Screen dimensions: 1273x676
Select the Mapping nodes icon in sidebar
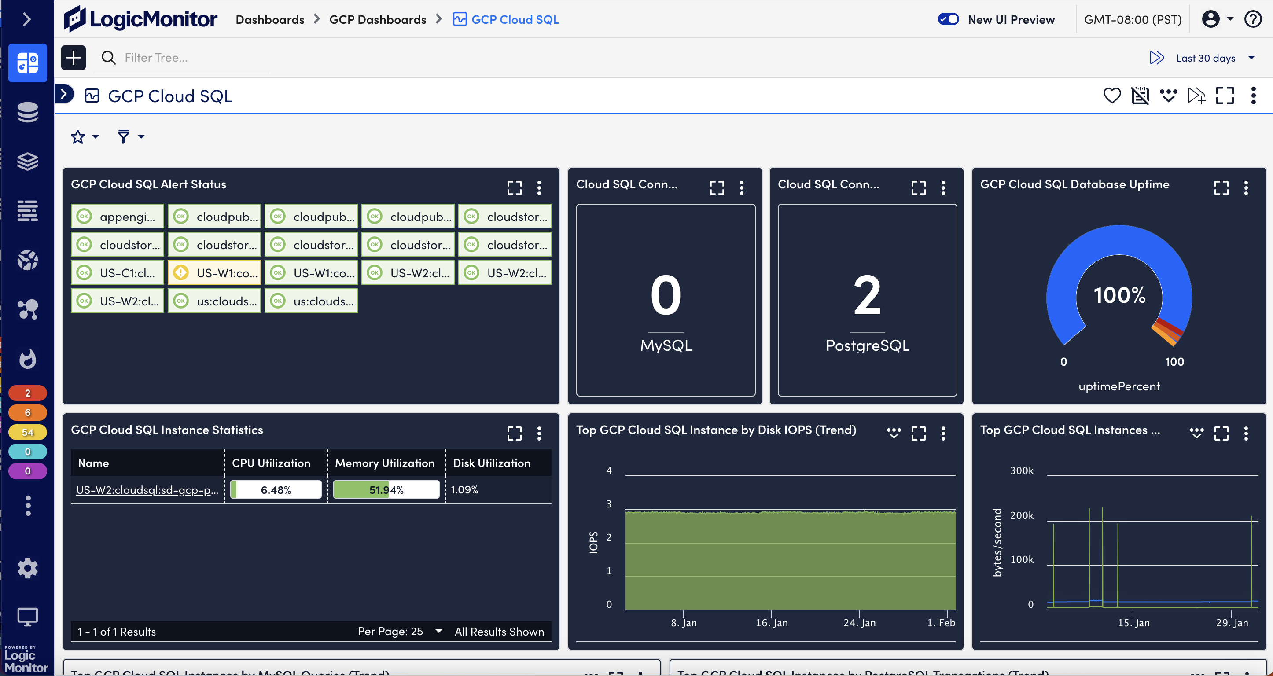coord(28,310)
